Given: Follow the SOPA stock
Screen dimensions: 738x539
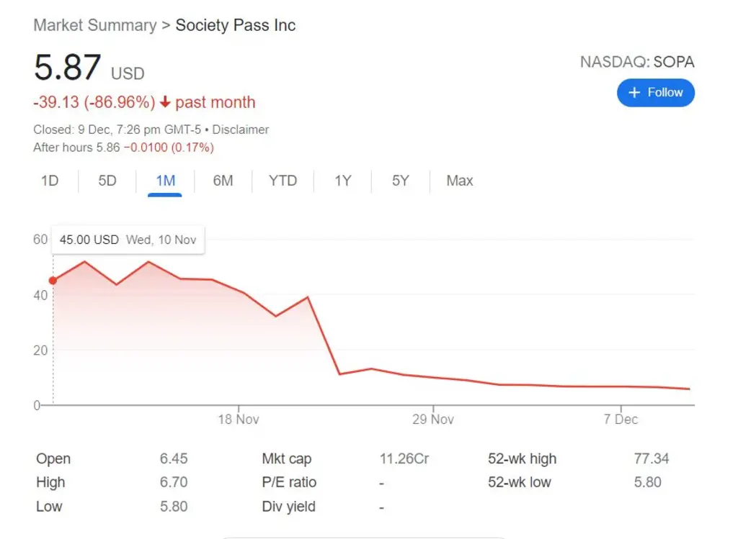Looking at the screenshot, I should 656,93.
